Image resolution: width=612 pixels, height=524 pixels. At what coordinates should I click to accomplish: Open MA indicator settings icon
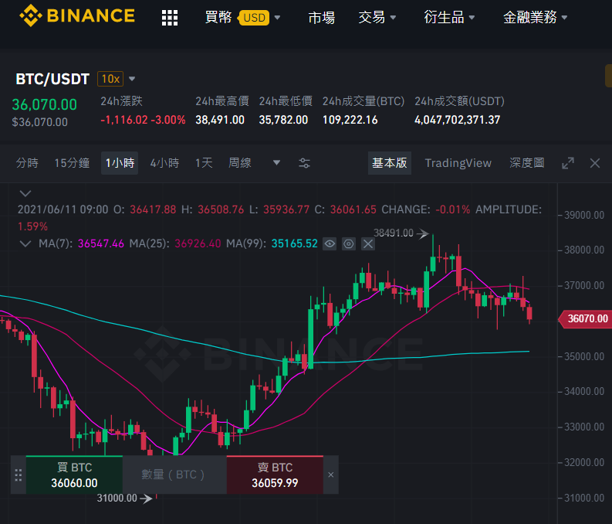pyautogui.click(x=349, y=243)
